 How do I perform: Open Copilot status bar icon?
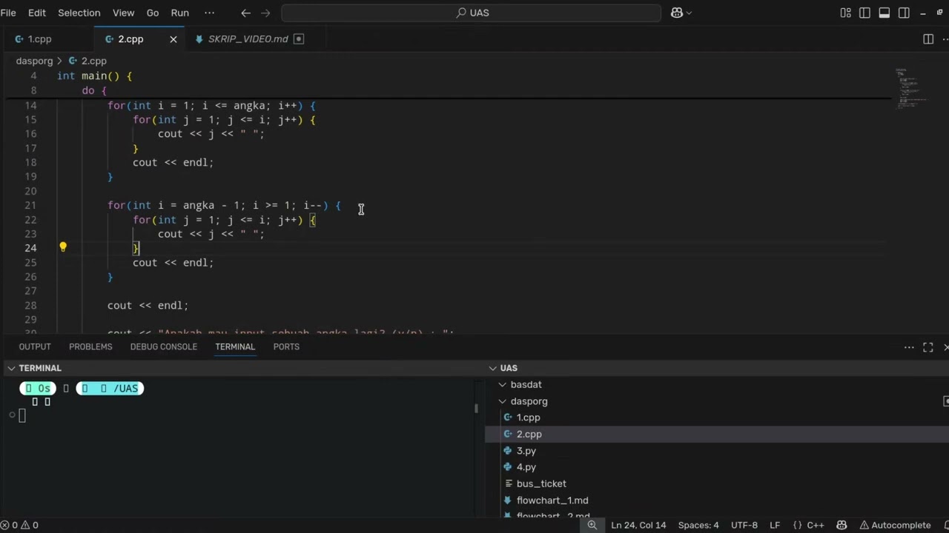pyautogui.click(x=841, y=525)
